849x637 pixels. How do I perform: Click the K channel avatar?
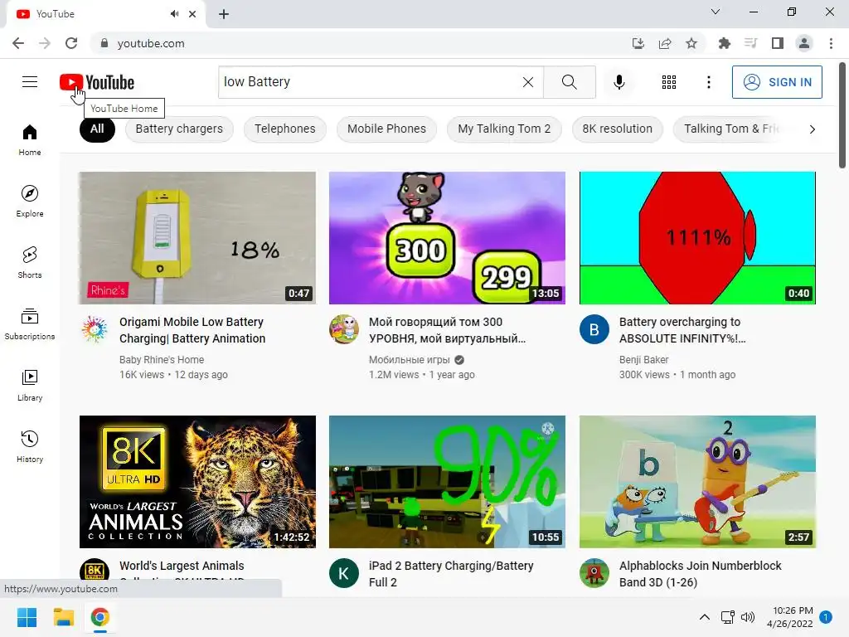tap(344, 573)
